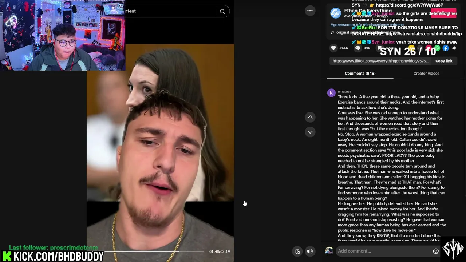Screen dimensions: 466x262
Task: Seek on the video progress bar
Action: coord(154,251)
